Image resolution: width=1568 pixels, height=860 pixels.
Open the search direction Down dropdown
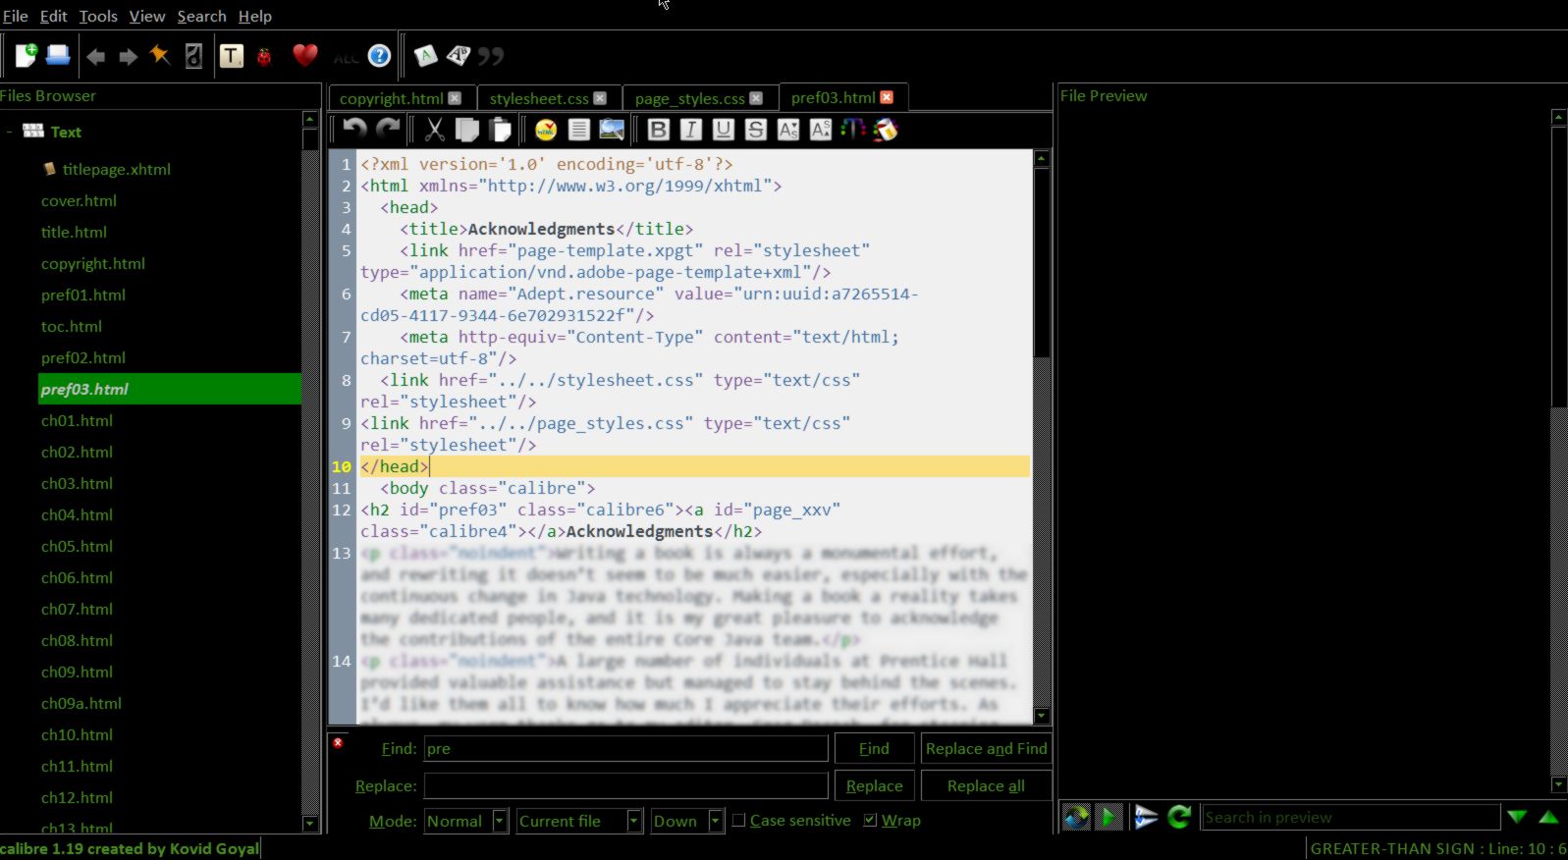[x=687, y=821]
